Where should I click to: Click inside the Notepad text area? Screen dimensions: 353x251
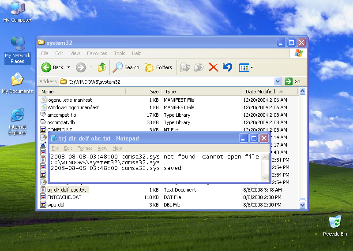click(156, 168)
